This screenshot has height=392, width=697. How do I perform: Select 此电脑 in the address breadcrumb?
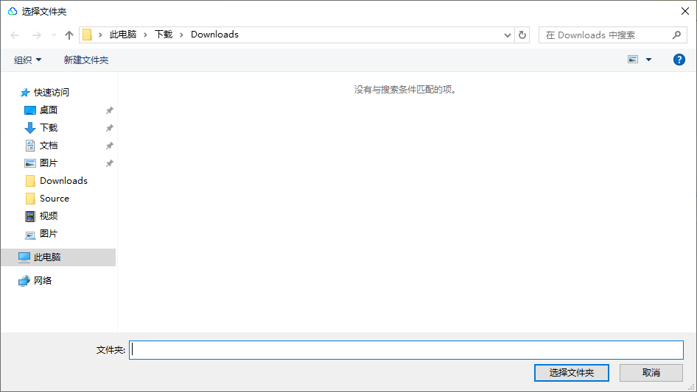click(123, 35)
